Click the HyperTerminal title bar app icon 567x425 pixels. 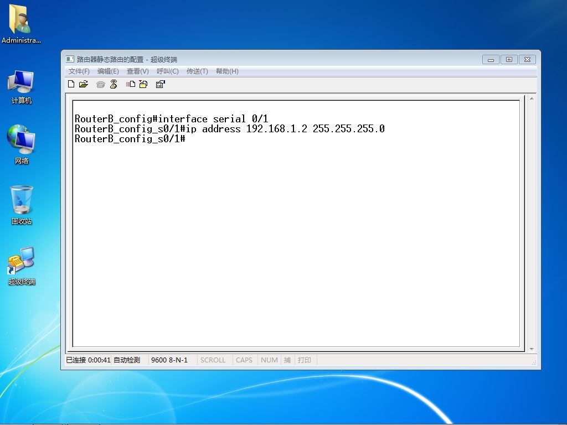(x=70, y=59)
